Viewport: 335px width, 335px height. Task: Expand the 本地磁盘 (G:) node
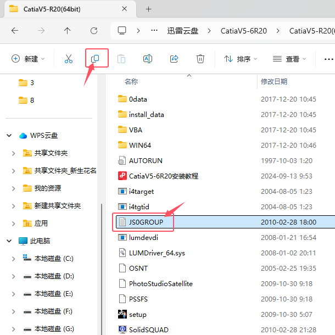(x=14, y=329)
